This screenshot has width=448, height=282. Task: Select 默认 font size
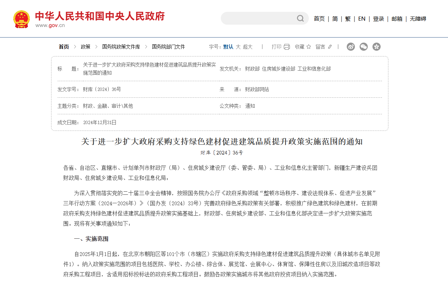[228, 47]
